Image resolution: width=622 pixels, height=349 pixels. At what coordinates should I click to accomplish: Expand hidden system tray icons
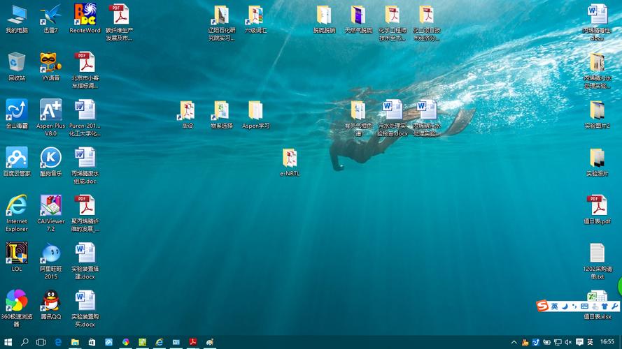(x=514, y=342)
